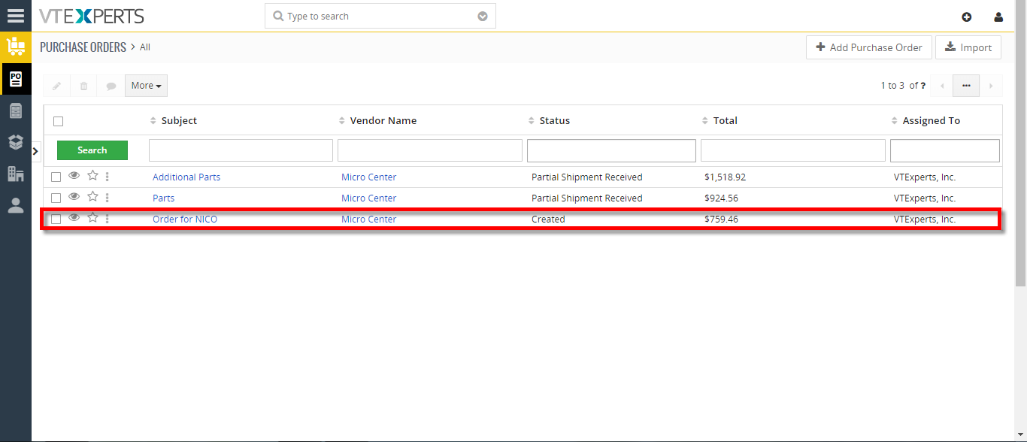
Task: Sort by Subject column
Action: tap(174, 121)
